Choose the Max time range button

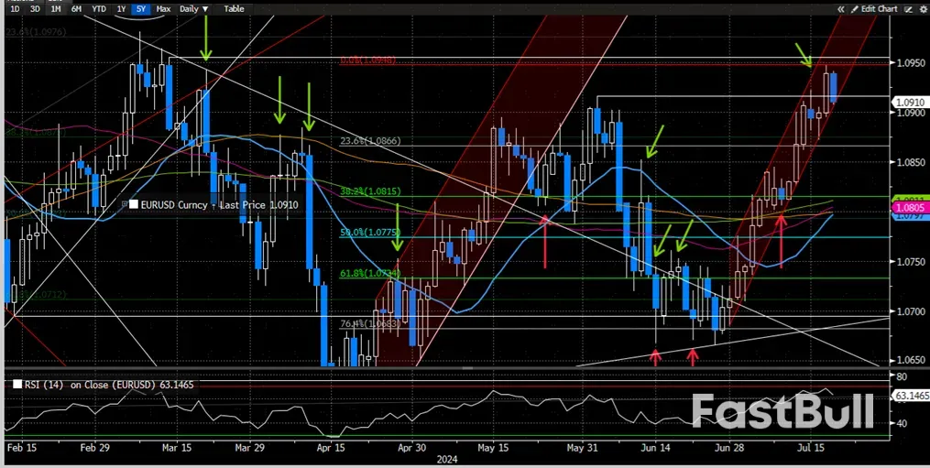click(163, 8)
